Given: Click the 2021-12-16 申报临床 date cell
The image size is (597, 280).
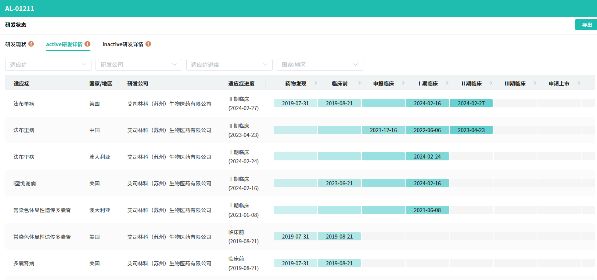Looking at the screenshot, I should coord(383,130).
